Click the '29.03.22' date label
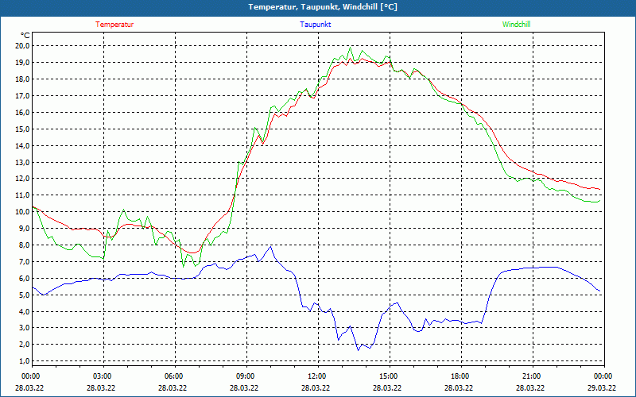The image size is (636, 397). coord(602,387)
